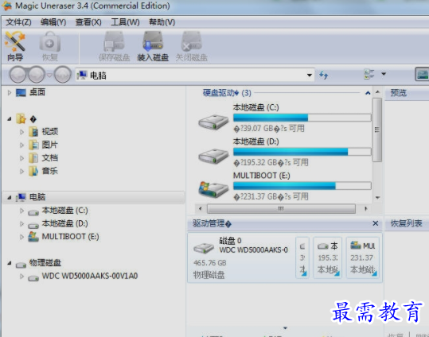Close the 驱动管理 panel
The height and width of the screenshot is (337, 429).
376,223
